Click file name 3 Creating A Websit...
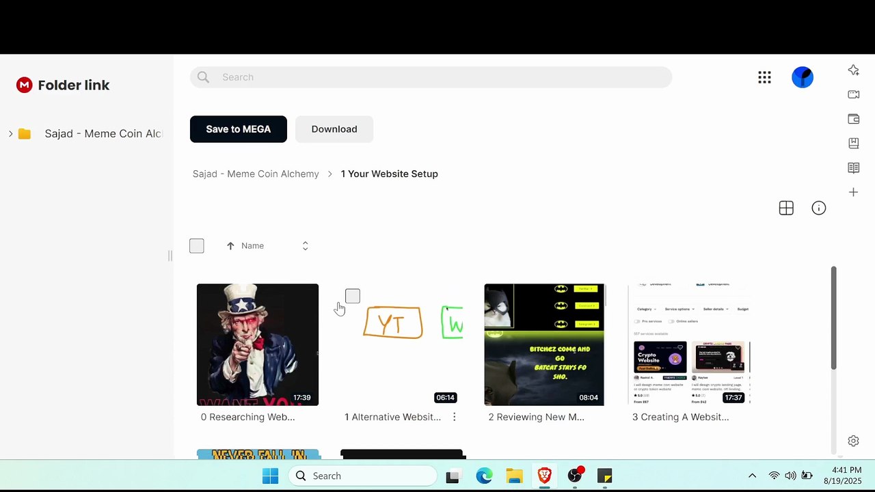Screen dimensions: 875x492 pos(681,417)
